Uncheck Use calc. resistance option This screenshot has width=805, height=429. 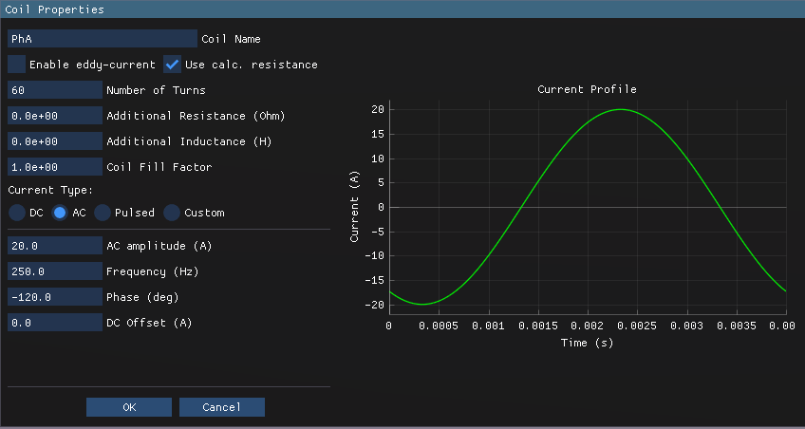pos(173,65)
